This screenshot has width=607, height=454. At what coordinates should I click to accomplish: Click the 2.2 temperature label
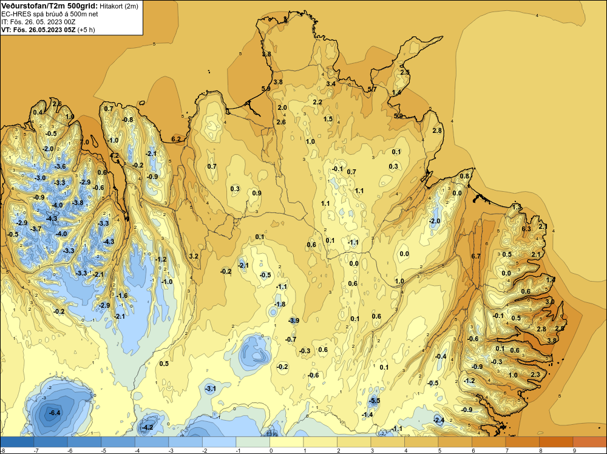(x=317, y=102)
